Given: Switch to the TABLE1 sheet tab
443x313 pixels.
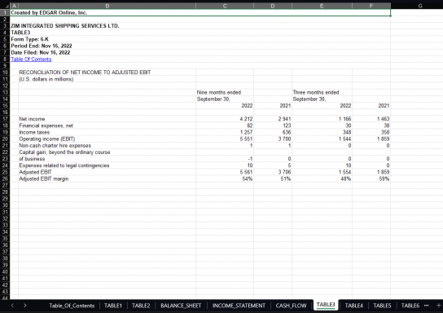Looking at the screenshot, I should pyautogui.click(x=112, y=306).
